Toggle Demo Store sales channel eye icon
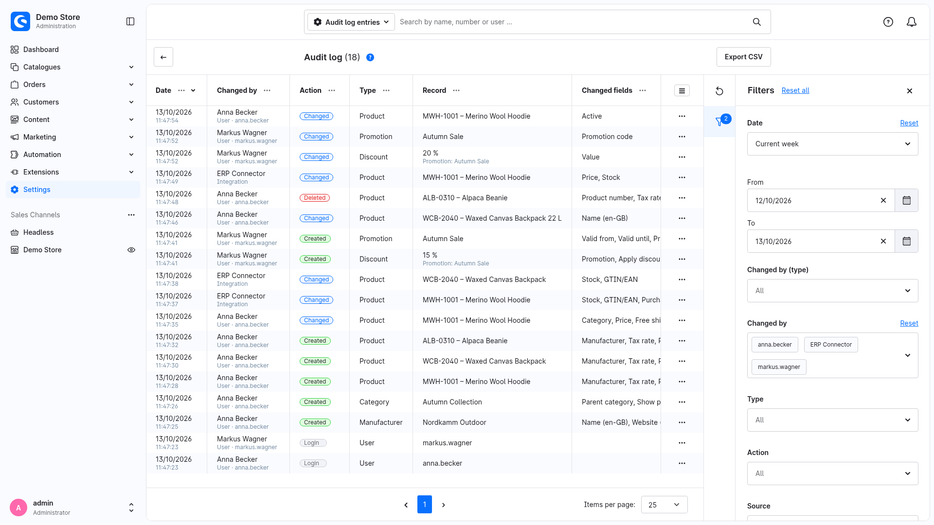Screen dimensions: 934x525 point(131,250)
